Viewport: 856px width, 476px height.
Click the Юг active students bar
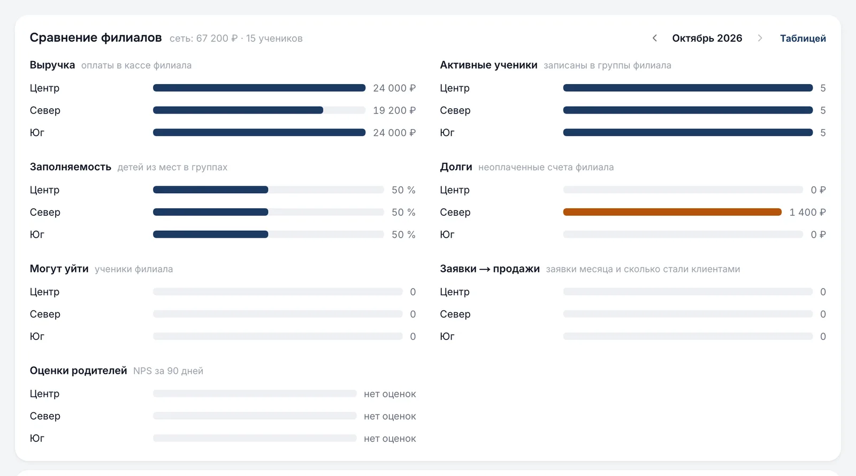pyautogui.click(x=688, y=132)
